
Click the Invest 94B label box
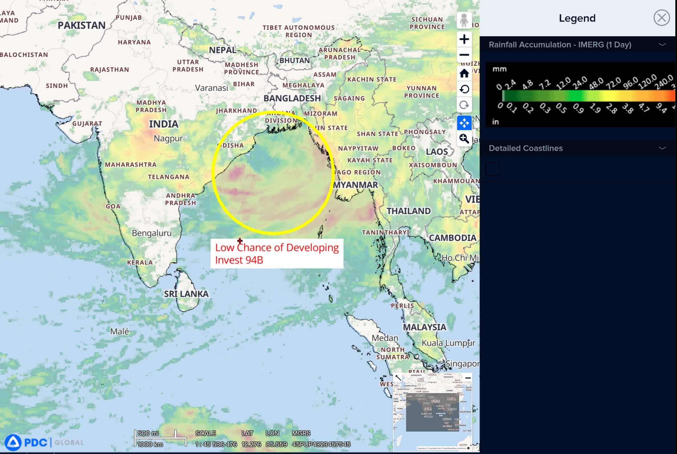click(277, 254)
